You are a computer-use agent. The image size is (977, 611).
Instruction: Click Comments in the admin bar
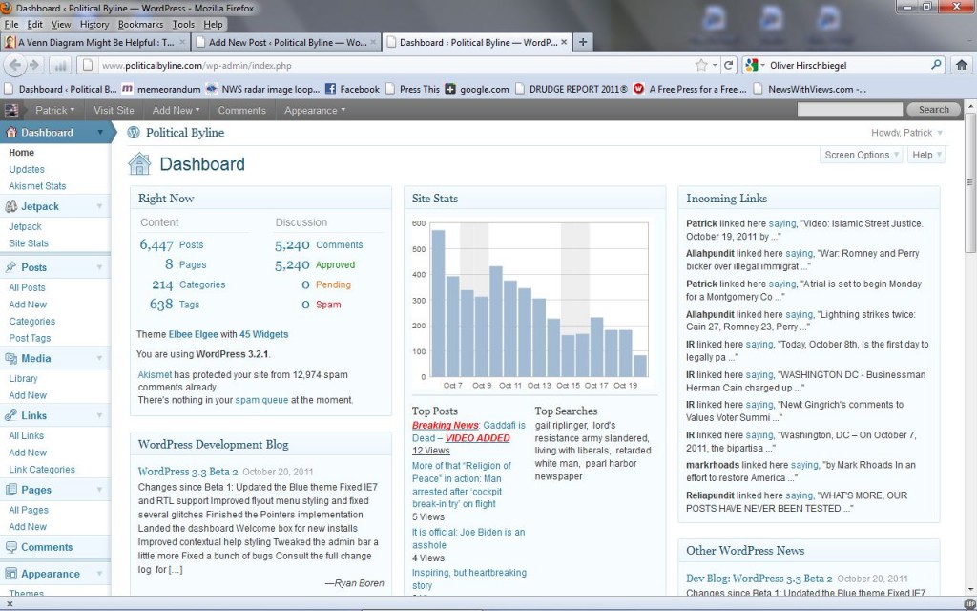[241, 111]
